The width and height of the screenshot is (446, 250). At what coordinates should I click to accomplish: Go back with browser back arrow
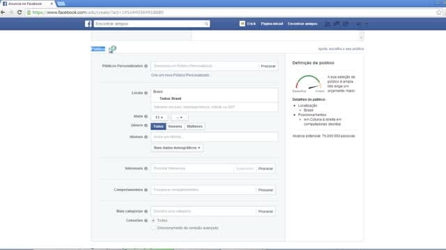3,12
